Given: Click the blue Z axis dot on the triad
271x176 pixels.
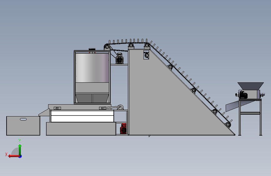Looking at the screenshot, I should coord(20,156).
